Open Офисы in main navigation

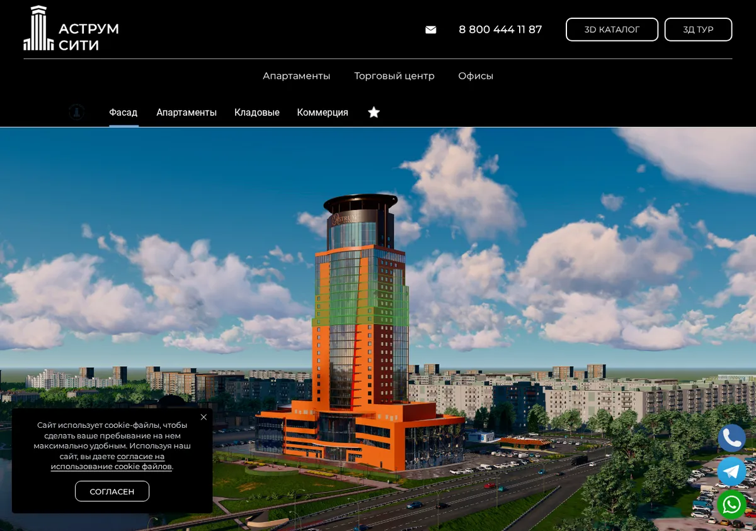(x=476, y=76)
